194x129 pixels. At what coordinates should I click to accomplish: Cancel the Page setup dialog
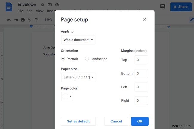click(x=116, y=121)
